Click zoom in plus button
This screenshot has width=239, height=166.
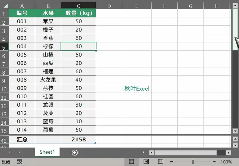coord(214,162)
